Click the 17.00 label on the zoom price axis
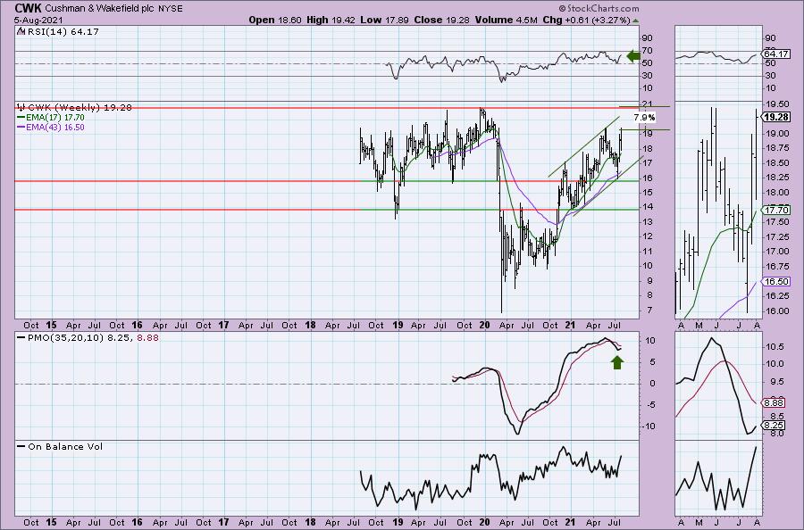The image size is (804, 530). pyautogui.click(x=776, y=252)
